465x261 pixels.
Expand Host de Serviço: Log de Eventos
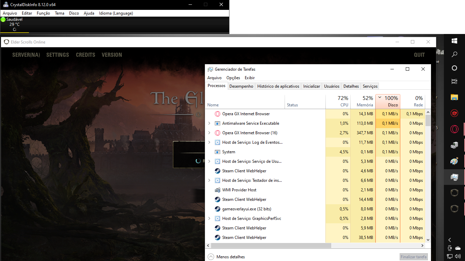[x=209, y=142]
